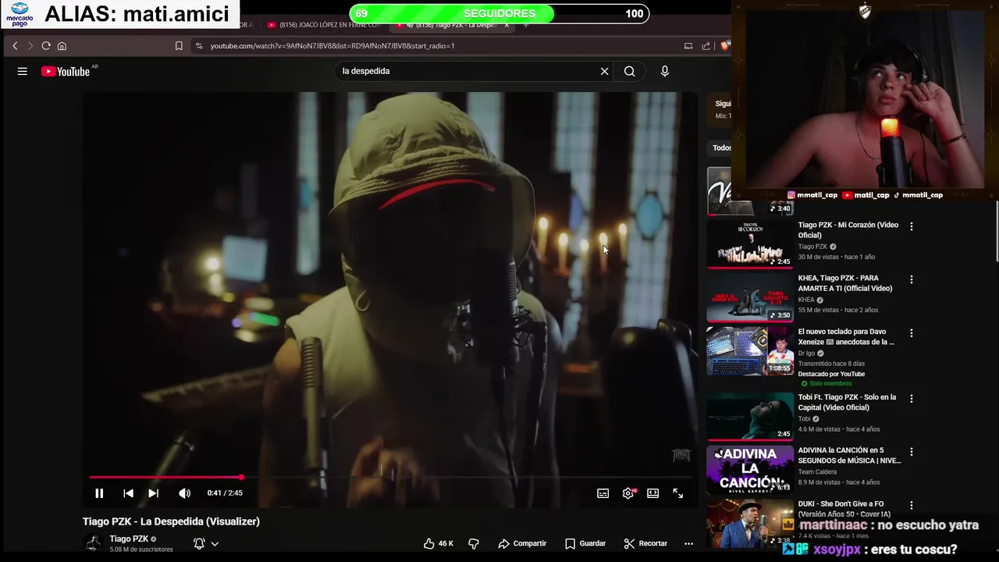This screenshot has height=562, width=999.
Task: Click the SEGUIDORES follower goal bar overlay
Action: point(499,13)
